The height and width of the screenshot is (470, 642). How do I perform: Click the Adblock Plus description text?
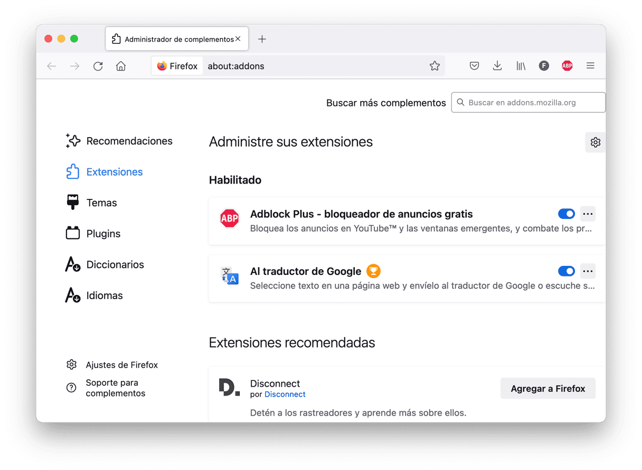point(421,229)
